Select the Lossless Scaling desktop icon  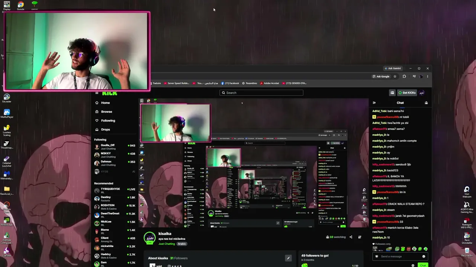(7, 131)
